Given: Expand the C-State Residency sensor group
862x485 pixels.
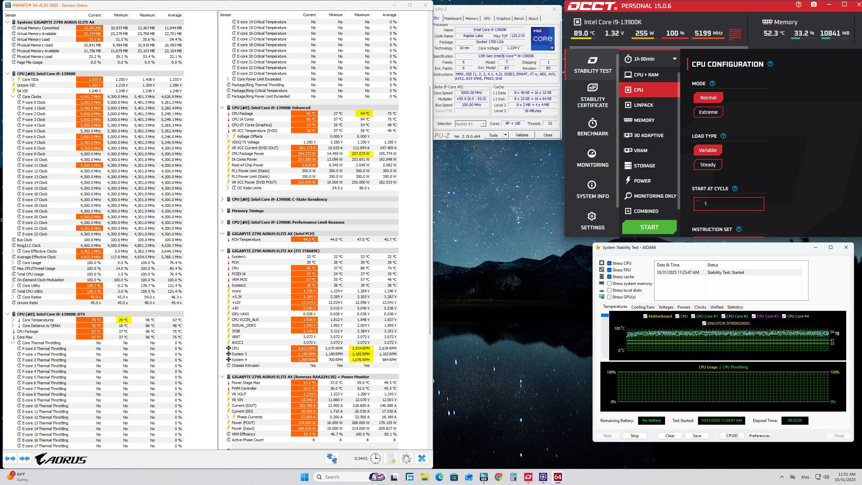Looking at the screenshot, I should [x=222, y=199].
